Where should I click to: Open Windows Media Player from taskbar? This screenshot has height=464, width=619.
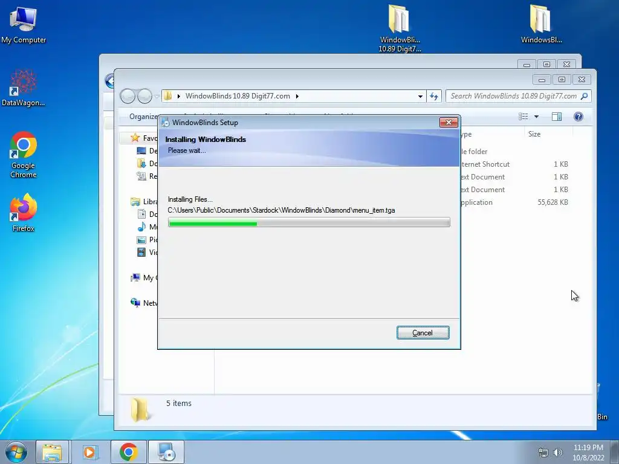pyautogui.click(x=89, y=452)
